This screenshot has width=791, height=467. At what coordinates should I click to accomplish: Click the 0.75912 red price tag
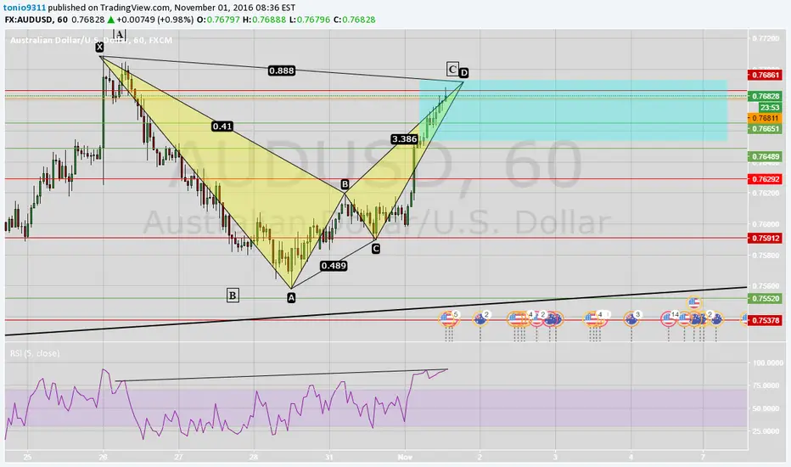(766, 238)
